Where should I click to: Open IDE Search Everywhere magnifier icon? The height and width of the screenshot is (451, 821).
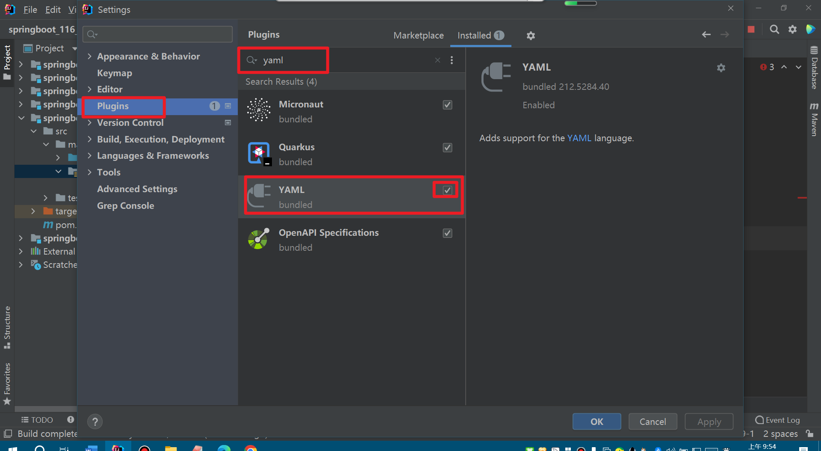pos(774,29)
